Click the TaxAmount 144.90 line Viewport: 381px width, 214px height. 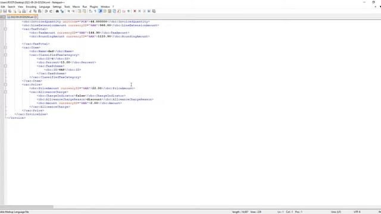[x=79, y=33]
